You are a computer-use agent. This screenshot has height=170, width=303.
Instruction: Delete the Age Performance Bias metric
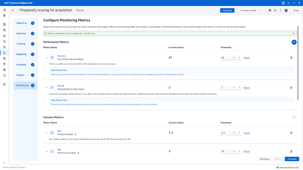pyautogui.click(x=291, y=151)
